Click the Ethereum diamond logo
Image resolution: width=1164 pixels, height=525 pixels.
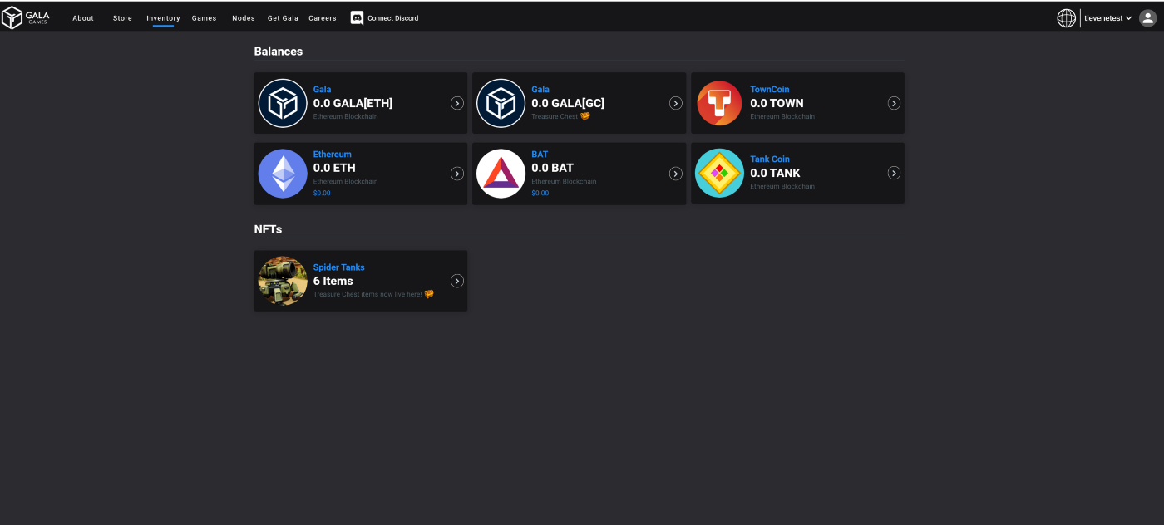point(283,174)
